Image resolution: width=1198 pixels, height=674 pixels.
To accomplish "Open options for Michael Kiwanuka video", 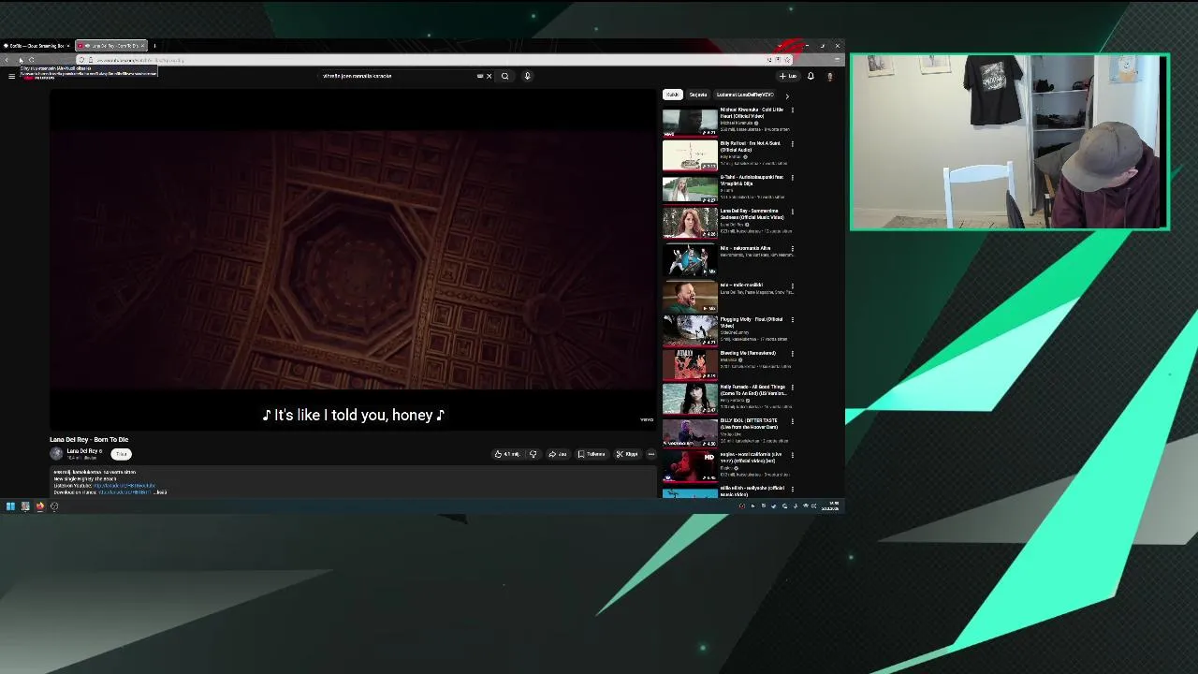I will (793, 110).
